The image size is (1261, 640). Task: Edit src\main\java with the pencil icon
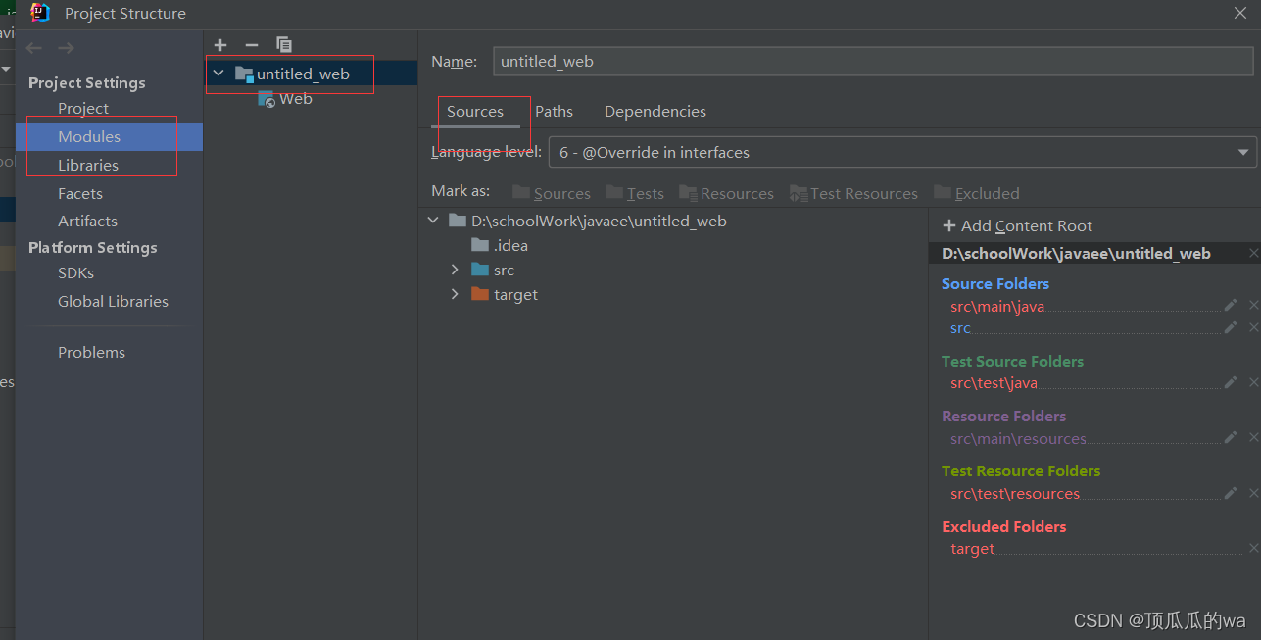click(1230, 305)
